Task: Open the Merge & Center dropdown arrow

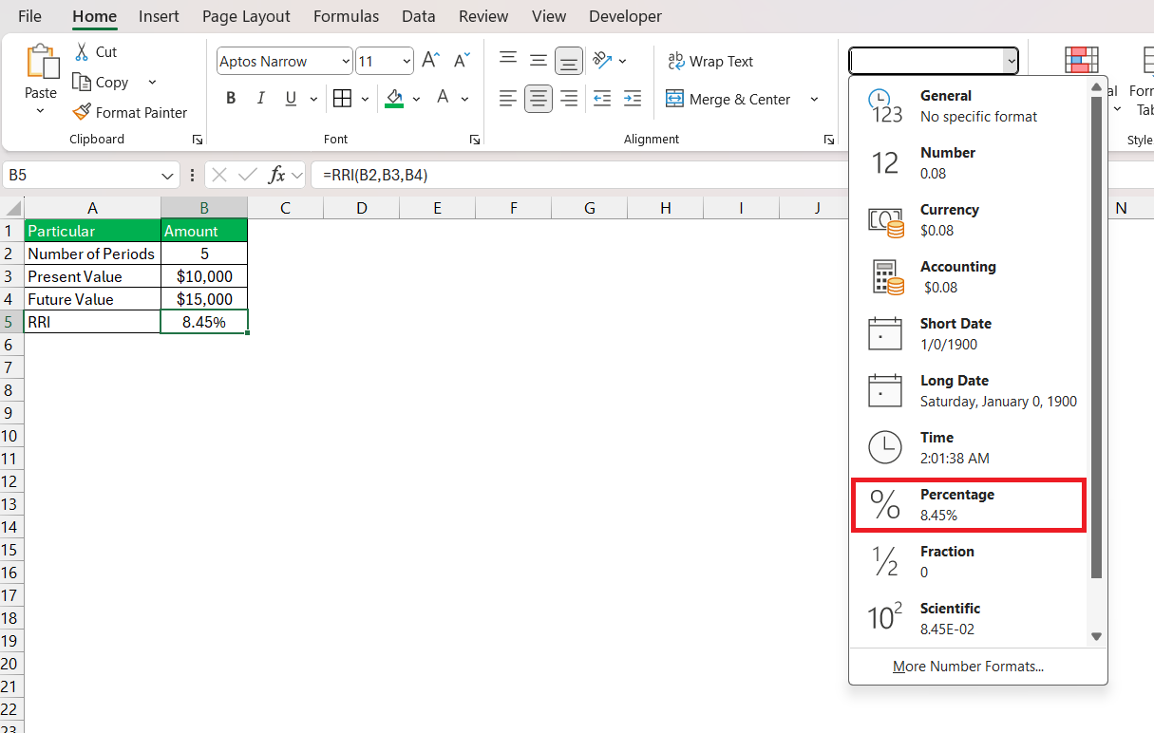Action: pos(814,99)
